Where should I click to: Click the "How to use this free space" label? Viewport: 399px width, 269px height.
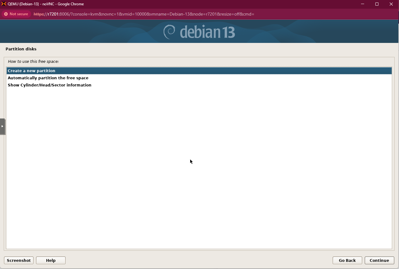tap(33, 62)
